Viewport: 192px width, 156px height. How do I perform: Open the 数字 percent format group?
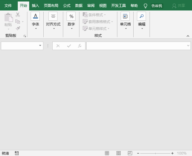pyautogui.click(x=71, y=21)
